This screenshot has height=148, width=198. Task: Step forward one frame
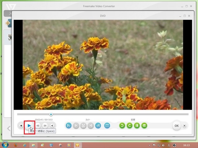pos(45,125)
